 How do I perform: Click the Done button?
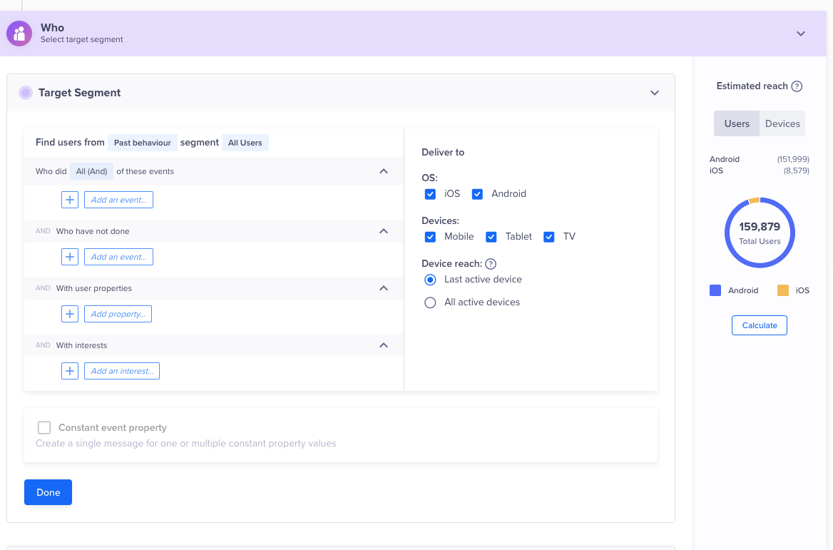(x=48, y=492)
